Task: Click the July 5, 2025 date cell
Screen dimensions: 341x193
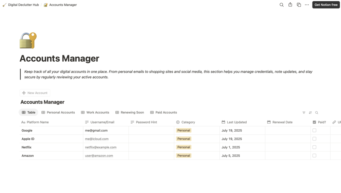Action: click(x=242, y=156)
